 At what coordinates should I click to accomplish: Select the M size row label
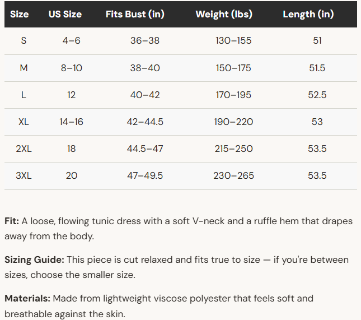point(24,68)
